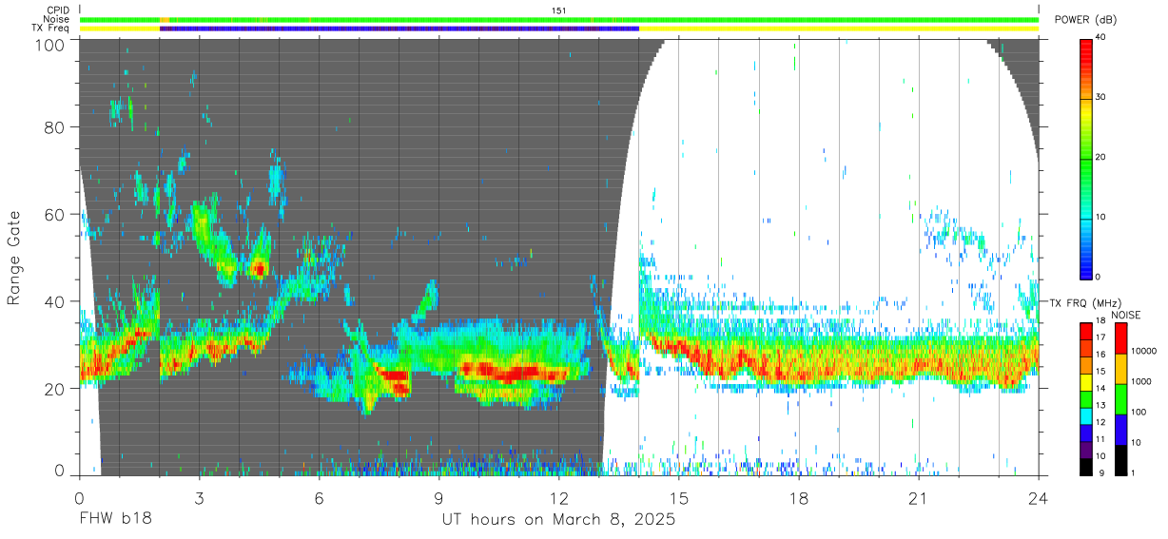Viewport: 1168px width, 539px height.
Task: Click the 100 tick on the Range Gate axis
Action: pos(49,44)
